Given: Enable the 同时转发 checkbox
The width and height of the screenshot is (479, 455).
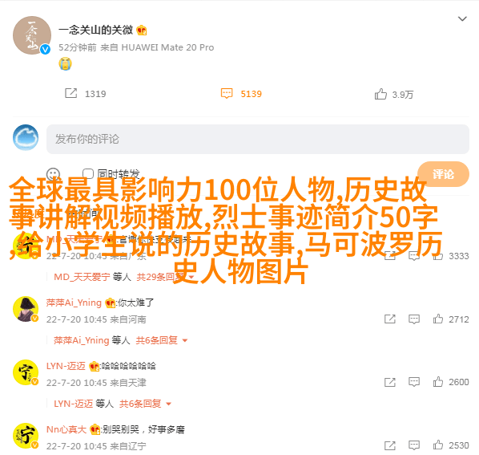Looking at the screenshot, I should point(88,173).
